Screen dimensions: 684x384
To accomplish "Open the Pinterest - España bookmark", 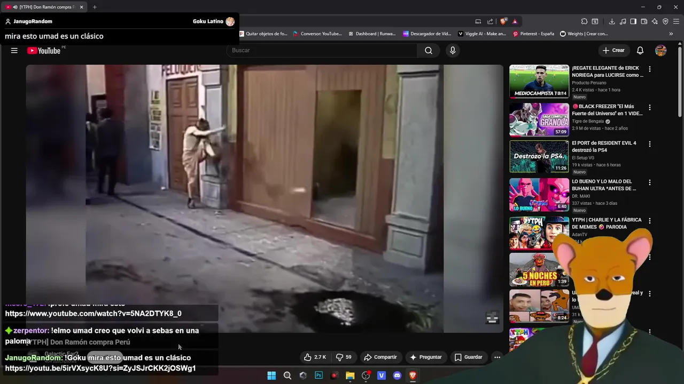I will pyautogui.click(x=533, y=34).
